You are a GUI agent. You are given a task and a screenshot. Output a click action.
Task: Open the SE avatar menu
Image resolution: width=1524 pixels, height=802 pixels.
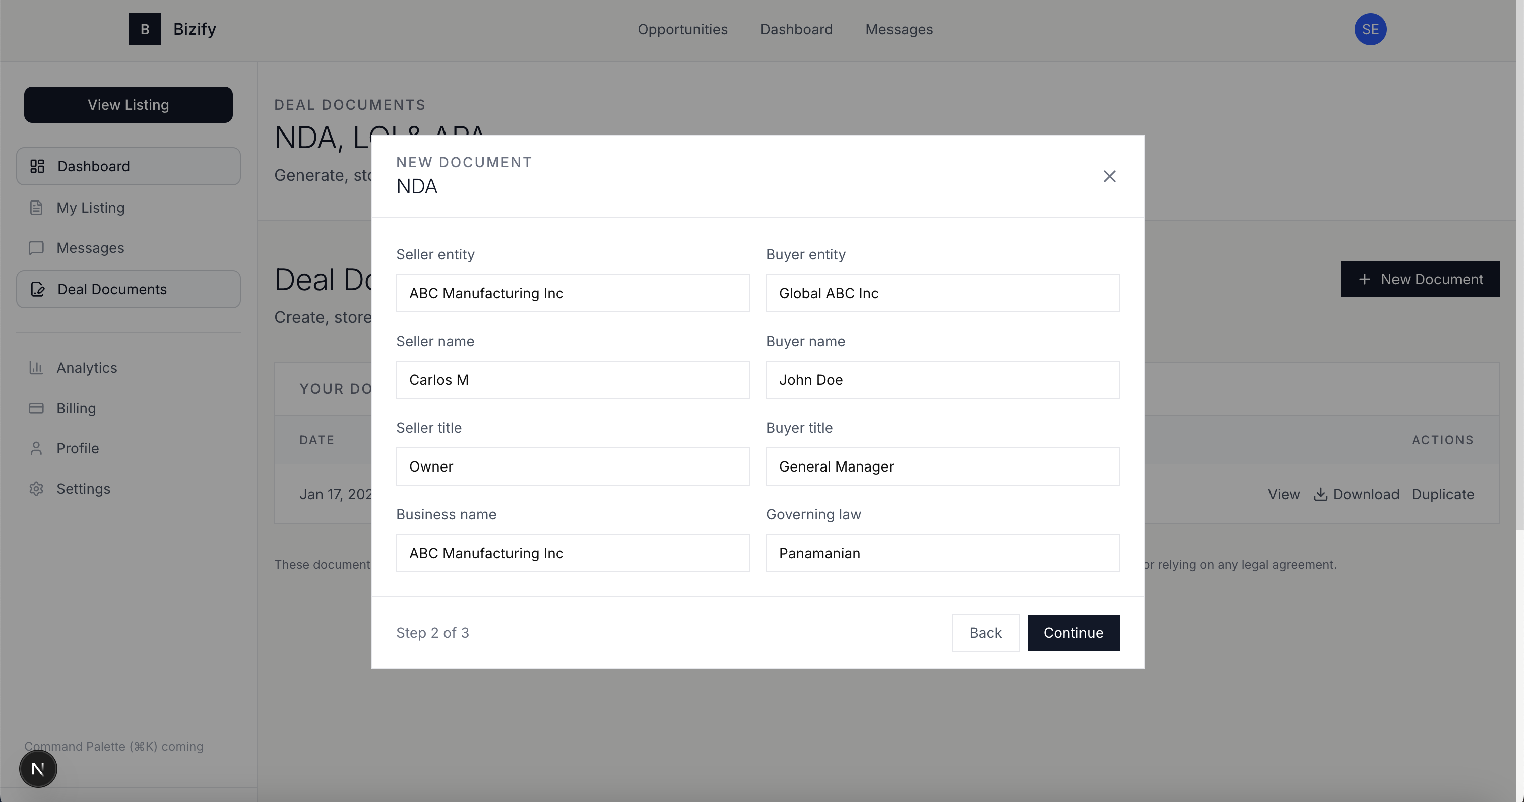pyautogui.click(x=1371, y=29)
